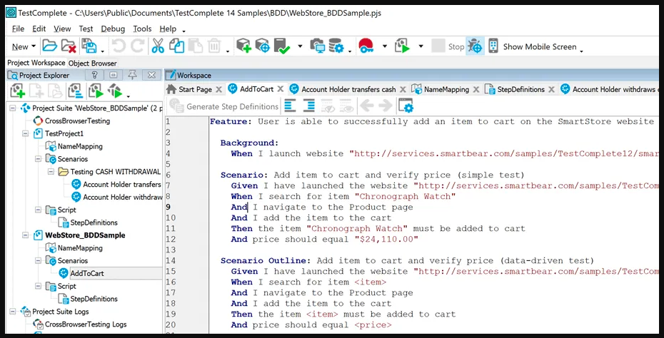This screenshot has height=338, width=664.
Task: Open dropdown arrow next to red Record icon
Action: [385, 46]
